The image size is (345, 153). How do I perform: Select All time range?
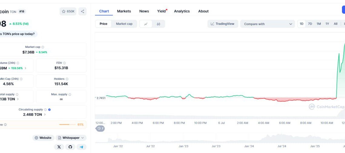coord(336,24)
